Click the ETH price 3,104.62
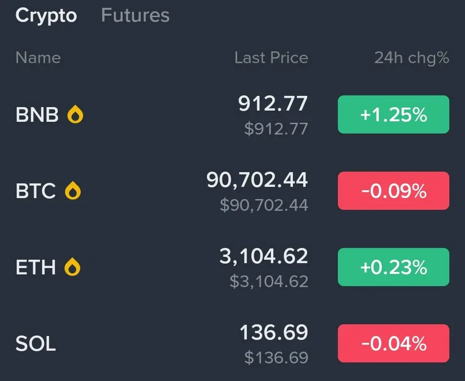 coord(264,256)
